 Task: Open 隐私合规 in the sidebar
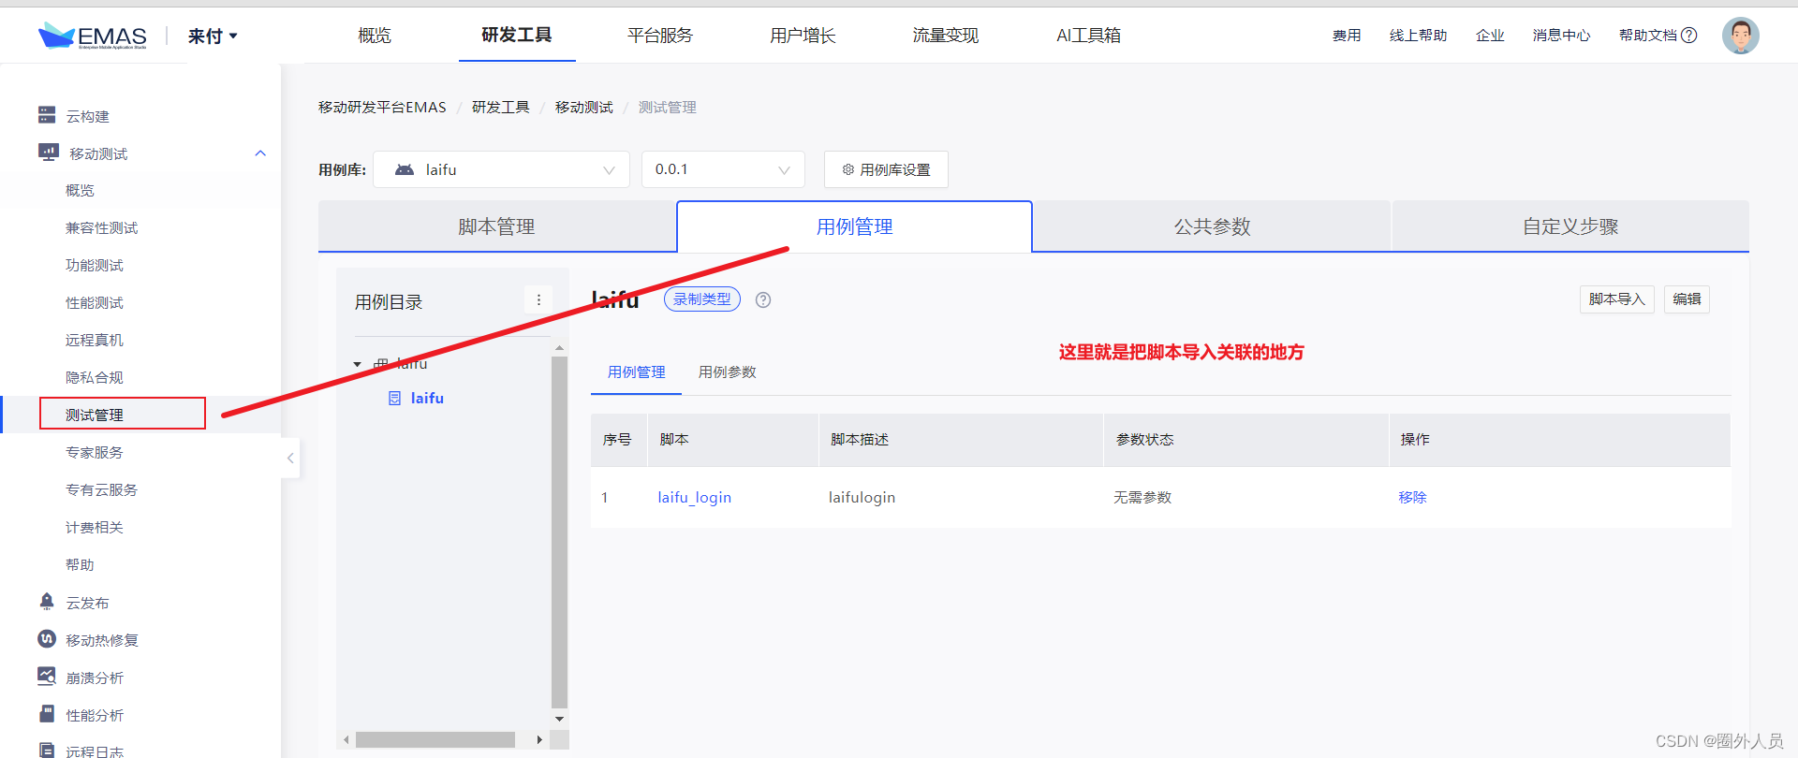pyautogui.click(x=94, y=377)
